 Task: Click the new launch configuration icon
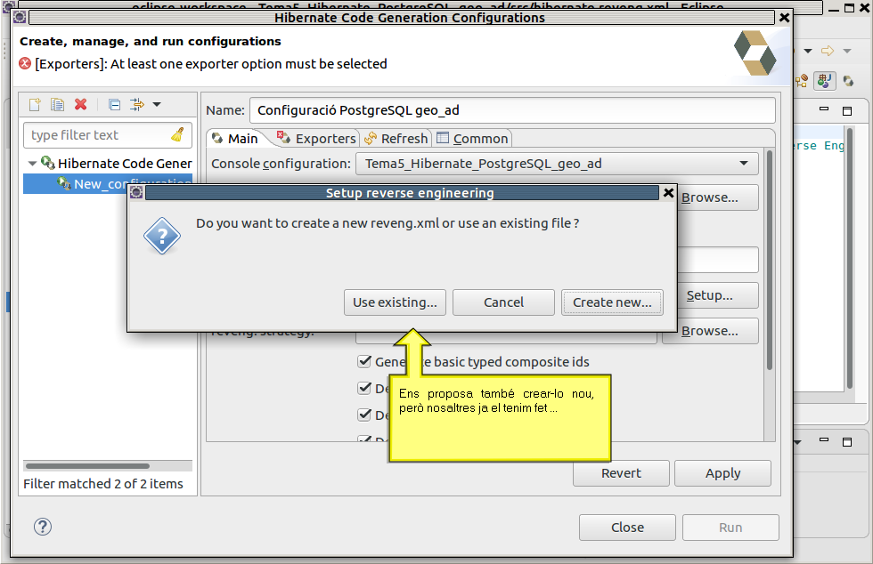click(35, 105)
